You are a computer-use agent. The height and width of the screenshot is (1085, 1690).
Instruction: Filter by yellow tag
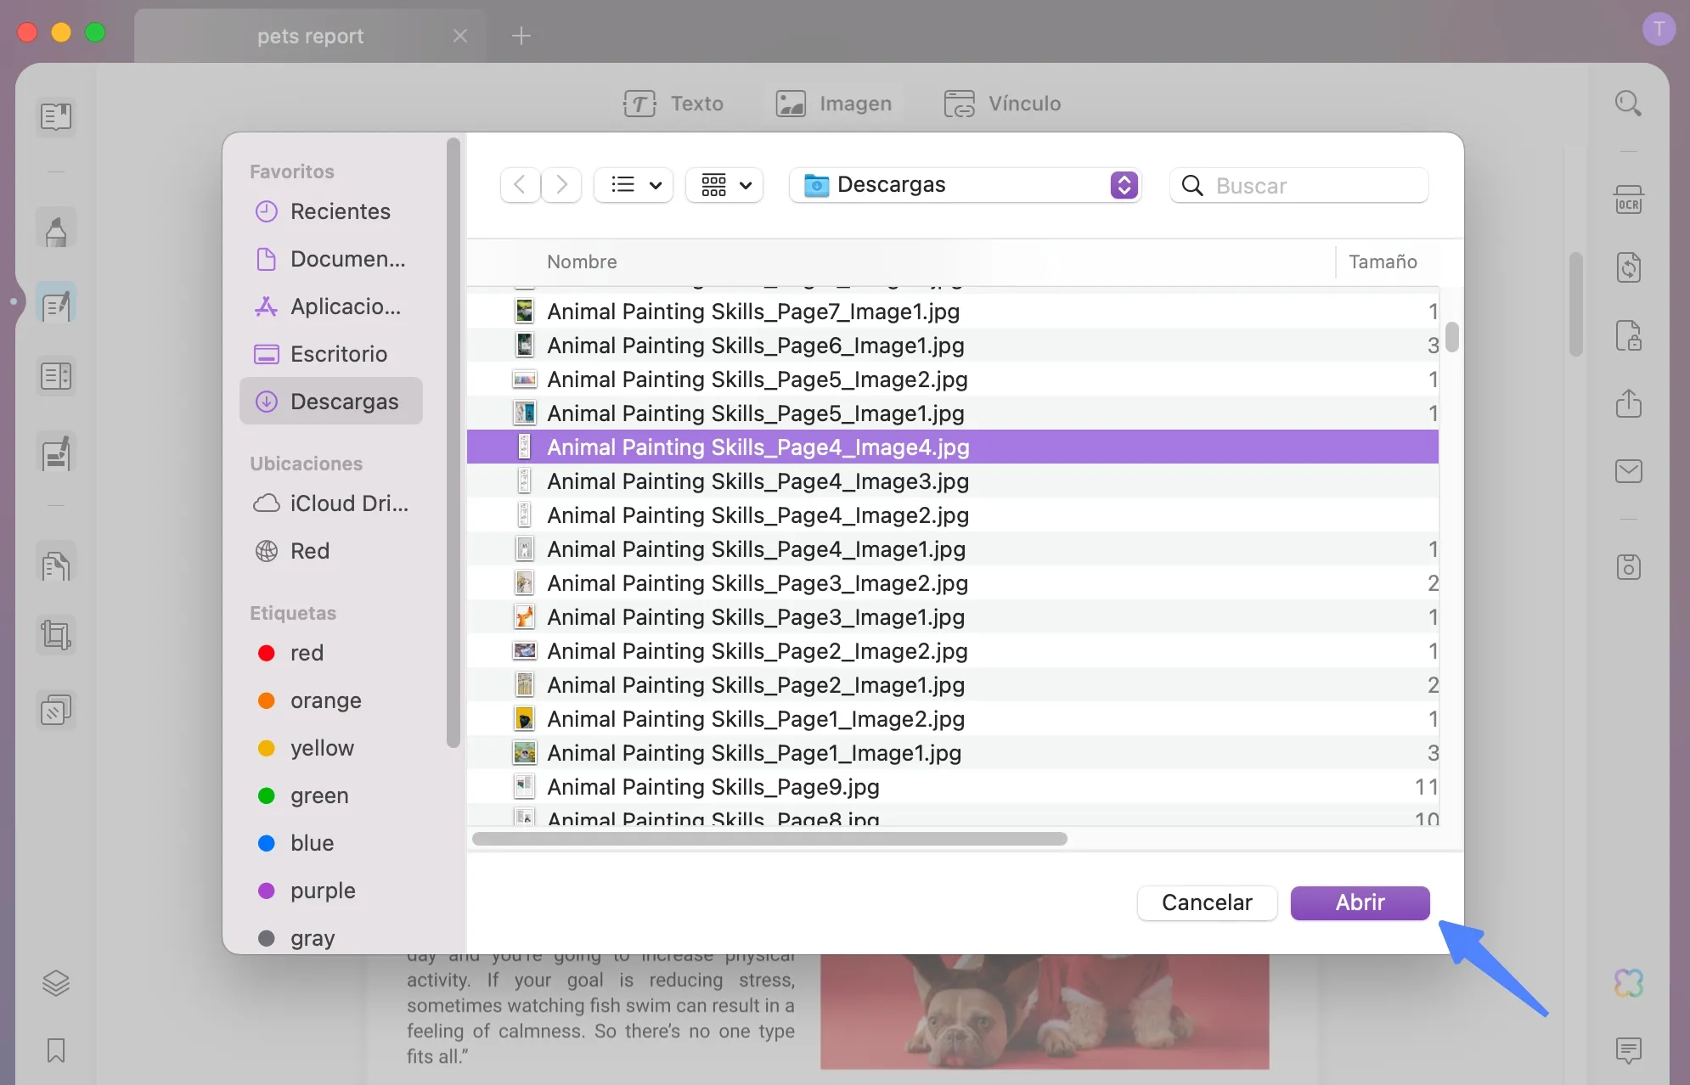pyautogui.click(x=331, y=748)
